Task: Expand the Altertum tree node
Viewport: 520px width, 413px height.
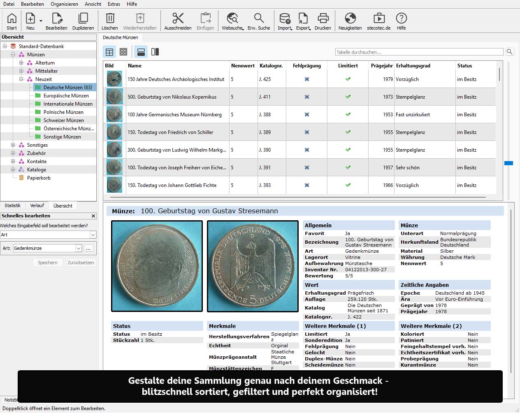Action: click(x=21, y=63)
